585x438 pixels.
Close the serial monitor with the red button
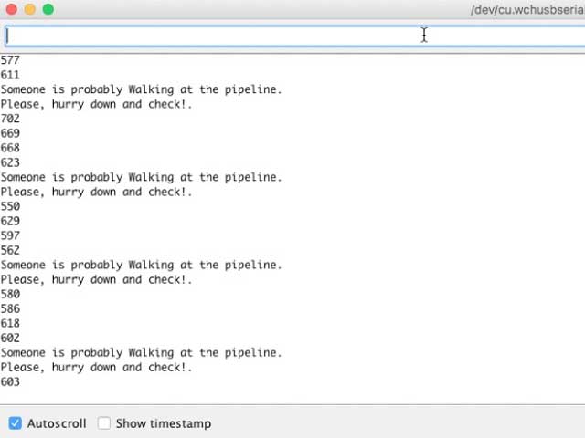[11, 9]
